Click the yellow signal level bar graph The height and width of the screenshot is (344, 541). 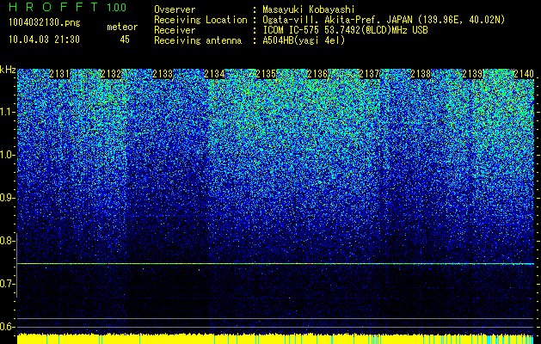275,339
